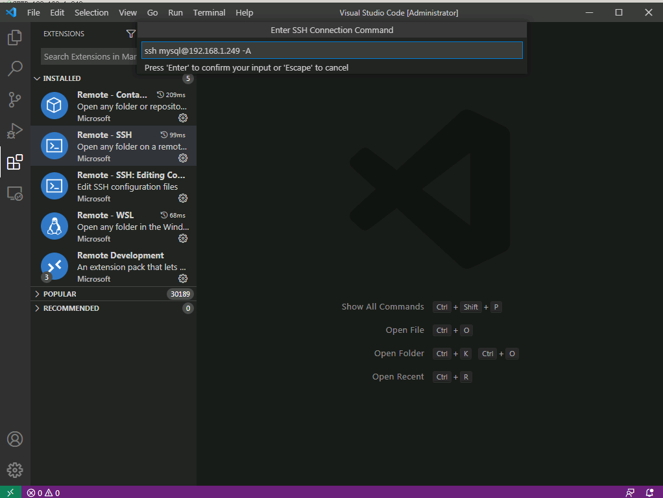Open the View menu
The width and height of the screenshot is (663, 498).
pos(128,13)
